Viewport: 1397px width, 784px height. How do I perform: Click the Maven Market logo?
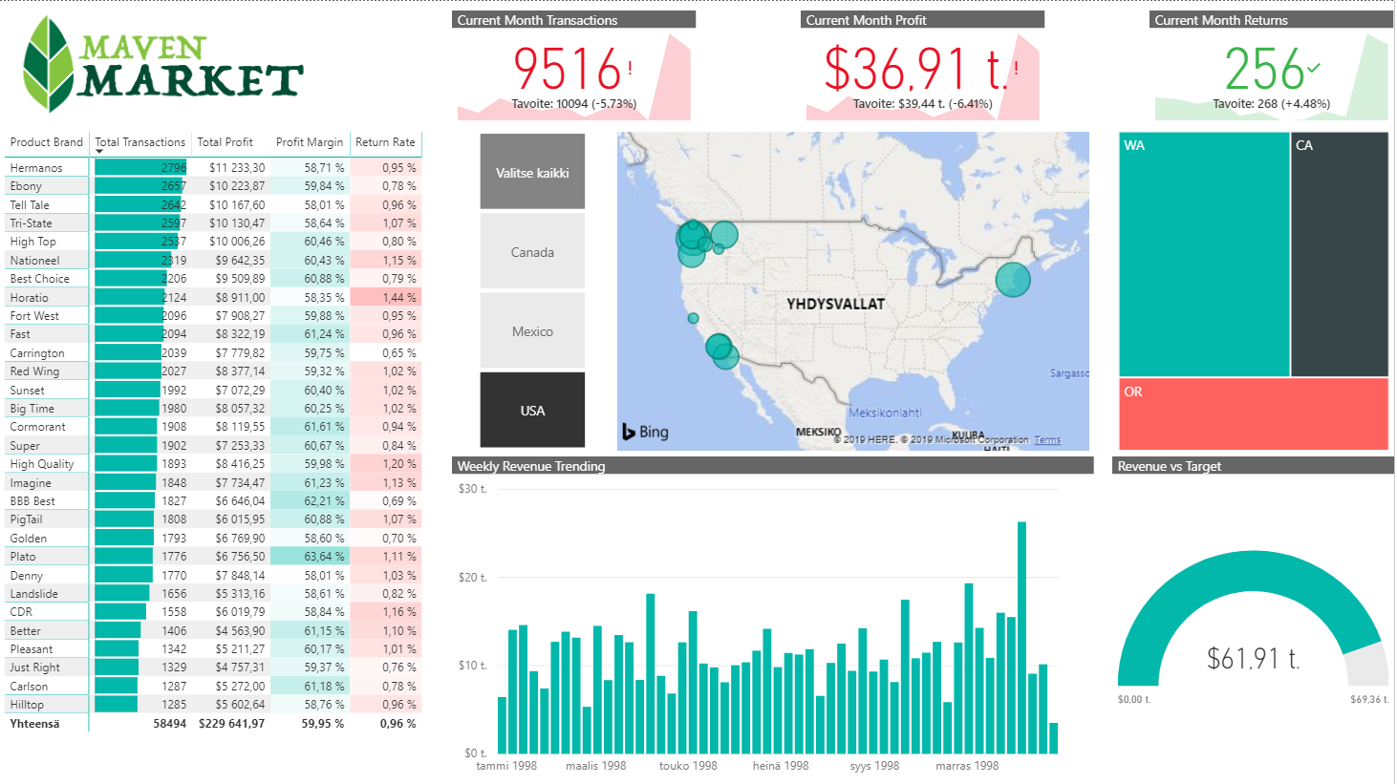(162, 64)
